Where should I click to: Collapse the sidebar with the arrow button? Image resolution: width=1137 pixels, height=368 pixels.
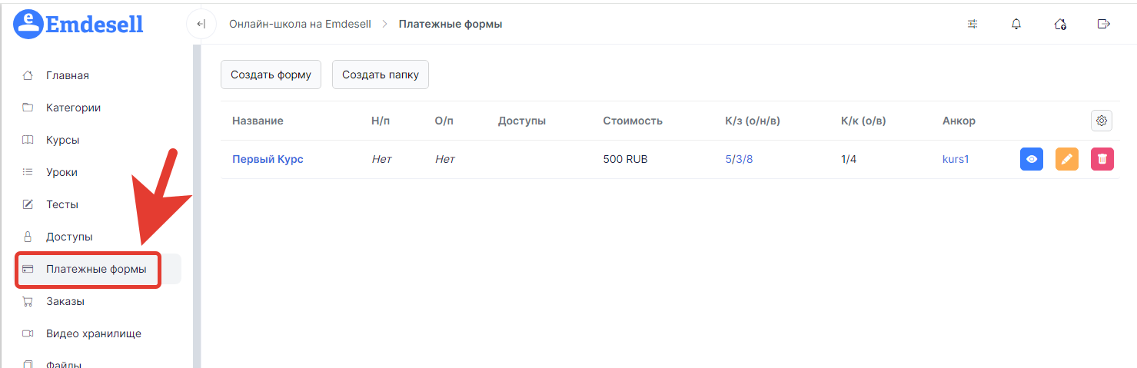pyautogui.click(x=201, y=24)
